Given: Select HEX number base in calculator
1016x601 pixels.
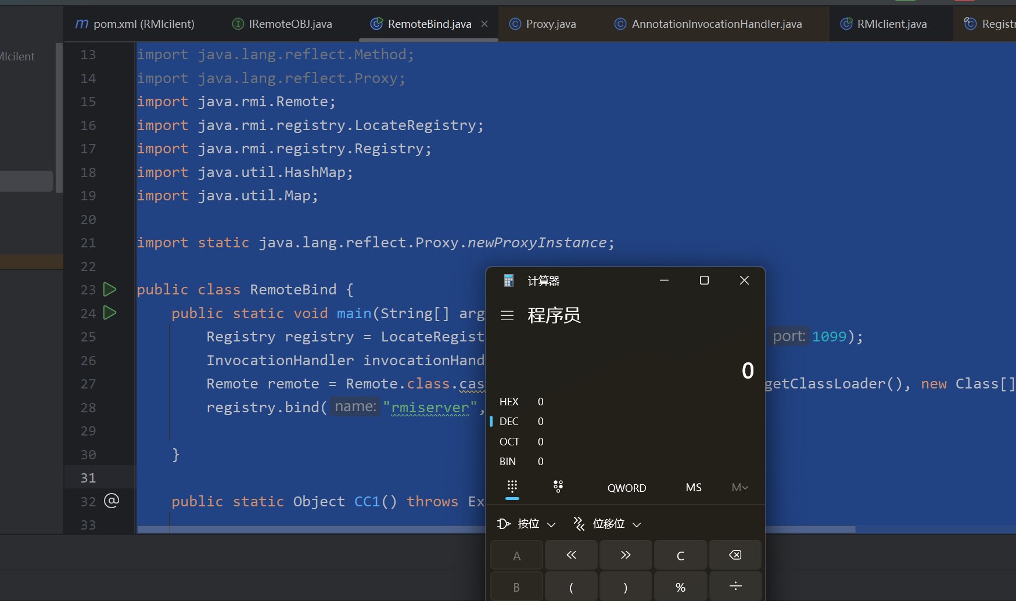Looking at the screenshot, I should 509,402.
